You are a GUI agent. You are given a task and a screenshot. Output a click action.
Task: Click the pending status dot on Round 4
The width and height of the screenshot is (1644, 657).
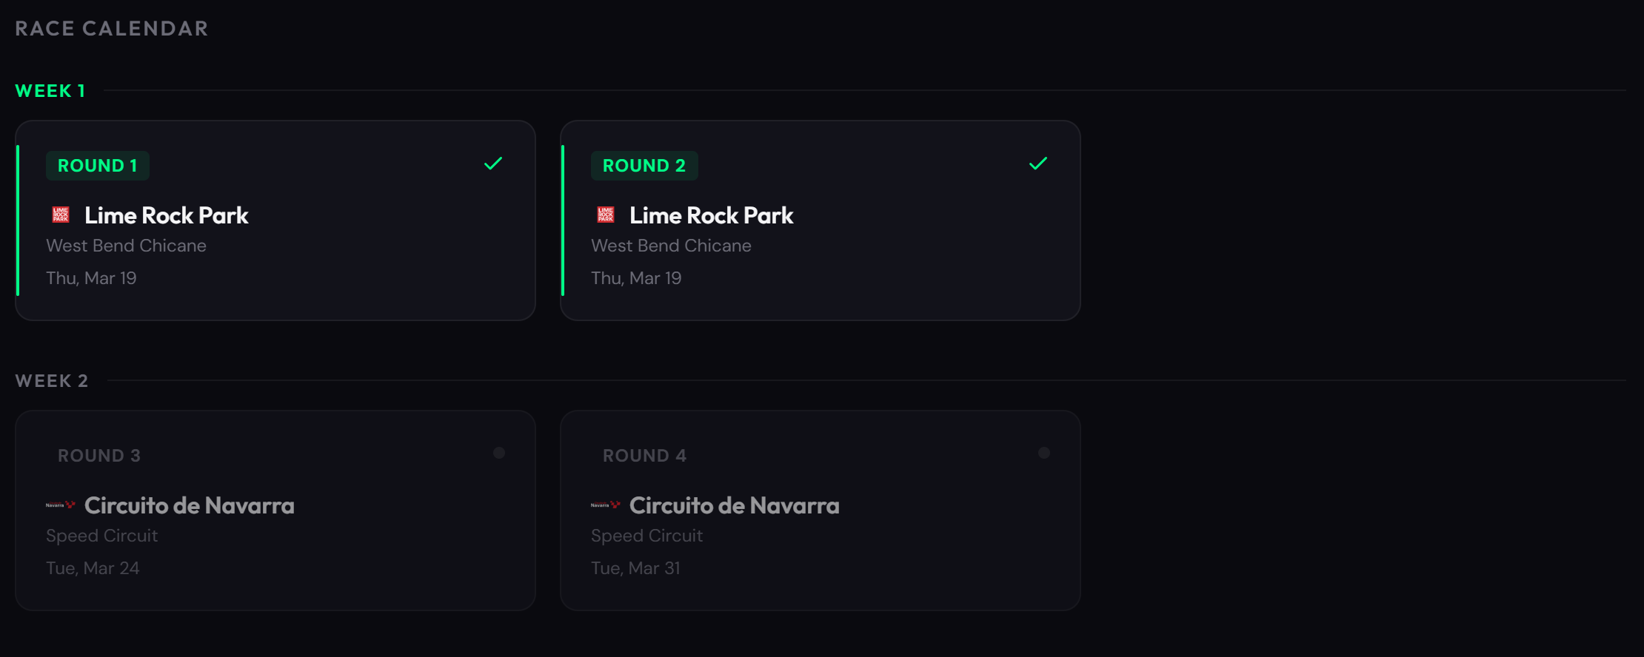click(1044, 453)
